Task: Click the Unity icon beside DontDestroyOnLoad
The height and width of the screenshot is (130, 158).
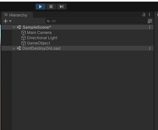Action: (x=19, y=48)
